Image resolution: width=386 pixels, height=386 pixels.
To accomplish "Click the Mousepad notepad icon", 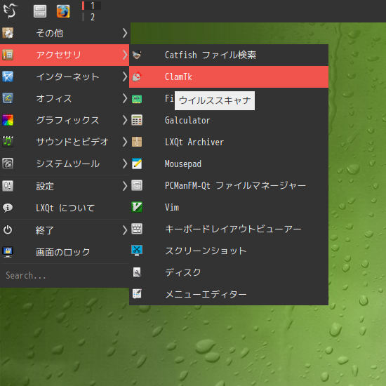I will coord(137,164).
